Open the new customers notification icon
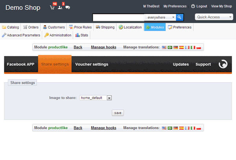The height and width of the screenshot is (160, 236). [x=60, y=7]
